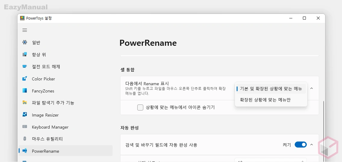Open the hamburger navigation menu
This screenshot has width=342, height=162.
25,30
